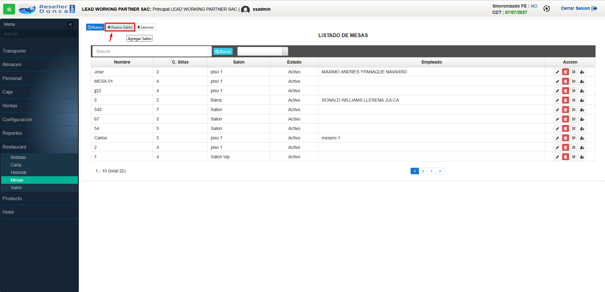The height and width of the screenshot is (292, 605).
Task: Delete table 54 using red trash
Action: 566,129
